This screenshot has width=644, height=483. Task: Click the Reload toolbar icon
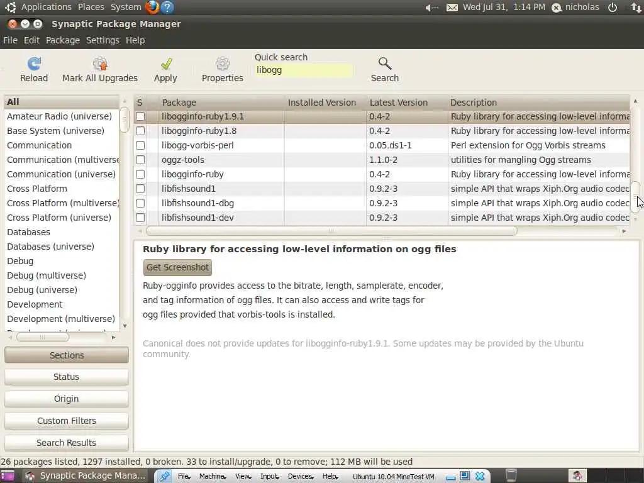pos(34,64)
